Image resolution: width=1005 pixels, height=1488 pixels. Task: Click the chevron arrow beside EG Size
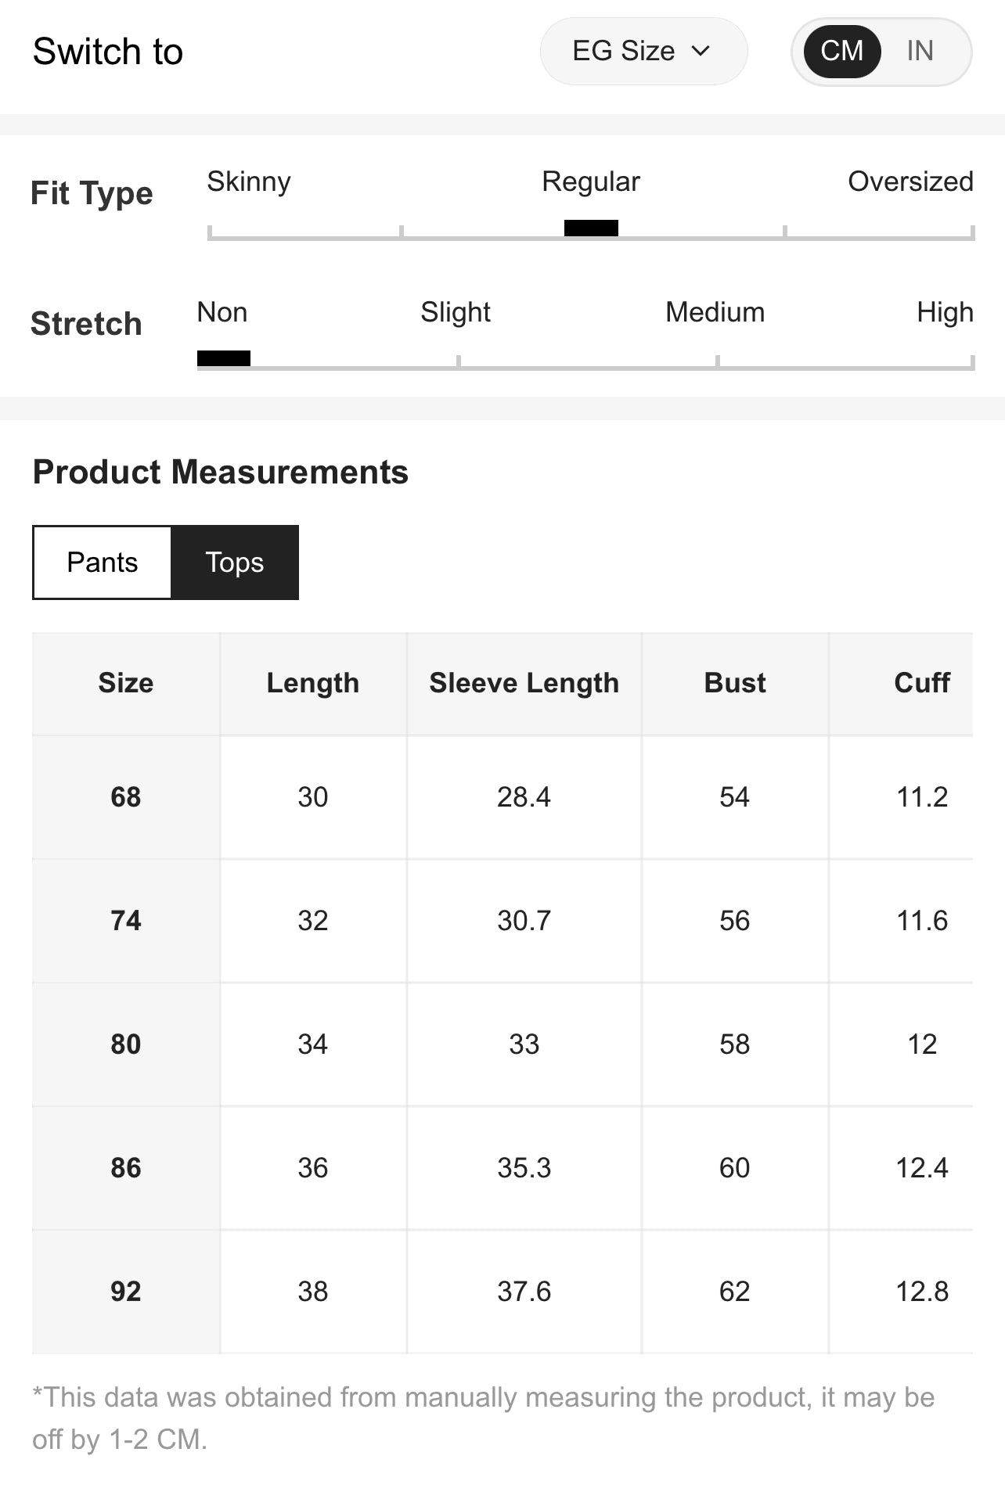[701, 52]
